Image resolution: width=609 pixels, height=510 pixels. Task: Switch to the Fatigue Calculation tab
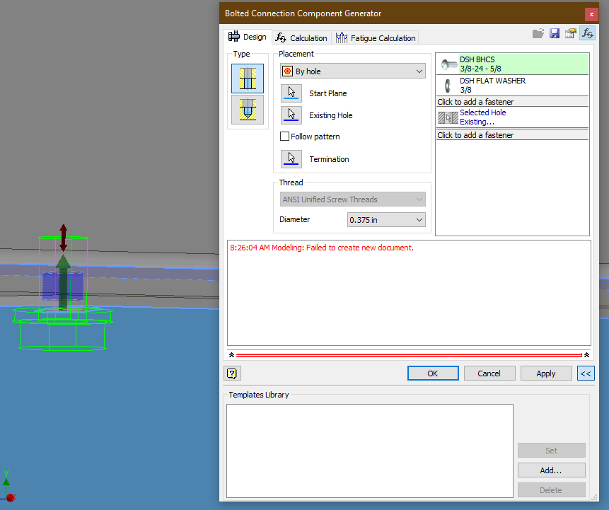pyautogui.click(x=376, y=37)
